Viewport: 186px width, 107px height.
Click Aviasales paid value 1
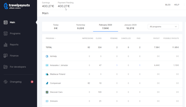pos(140,65)
